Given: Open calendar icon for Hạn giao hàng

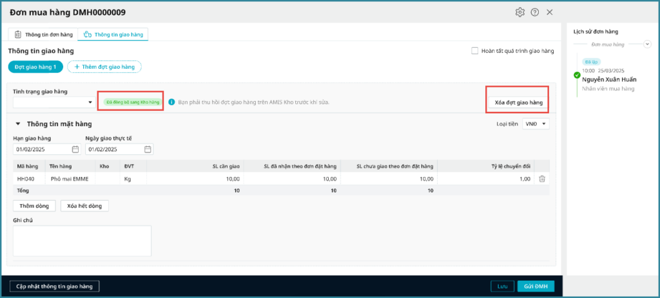Looking at the screenshot, I should [x=75, y=149].
